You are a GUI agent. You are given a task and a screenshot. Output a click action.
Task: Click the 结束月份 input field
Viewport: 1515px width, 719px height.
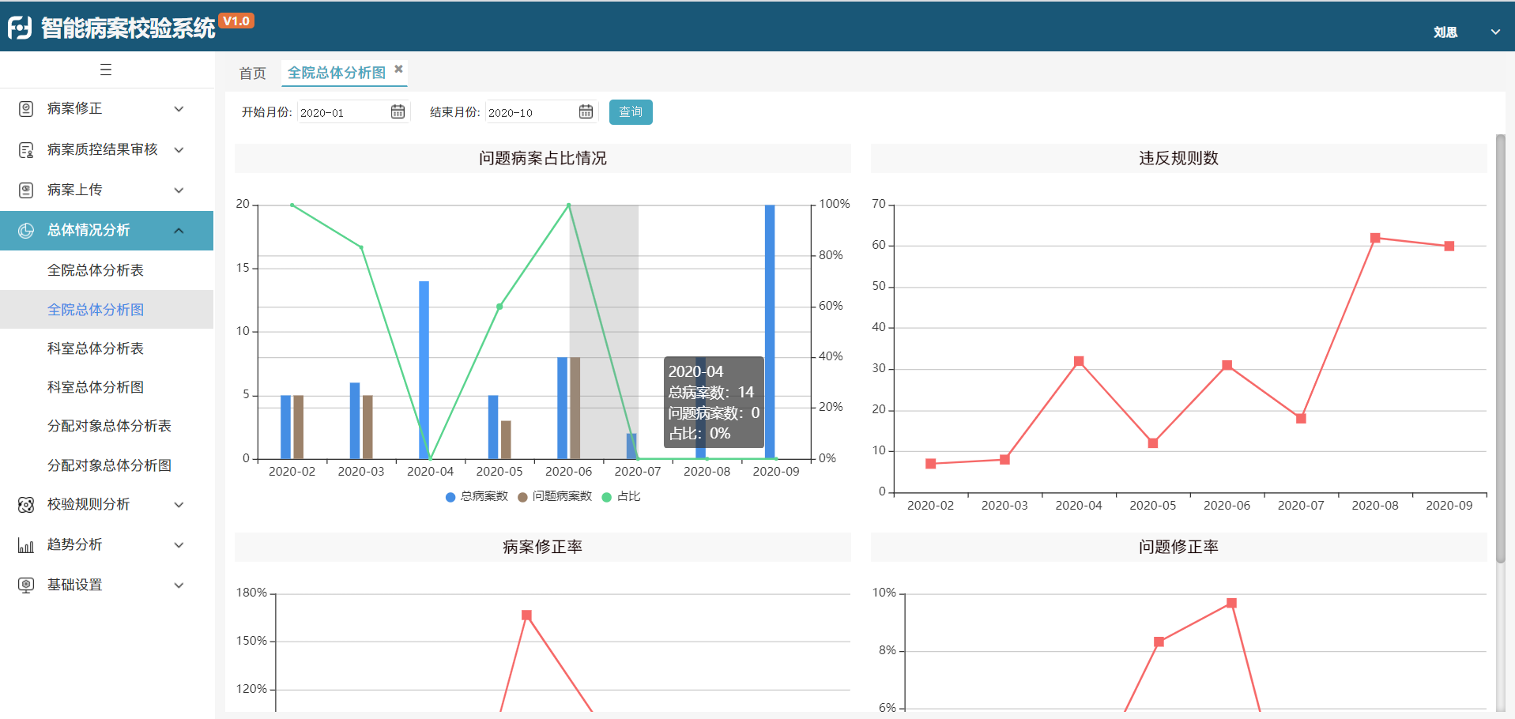tap(541, 112)
